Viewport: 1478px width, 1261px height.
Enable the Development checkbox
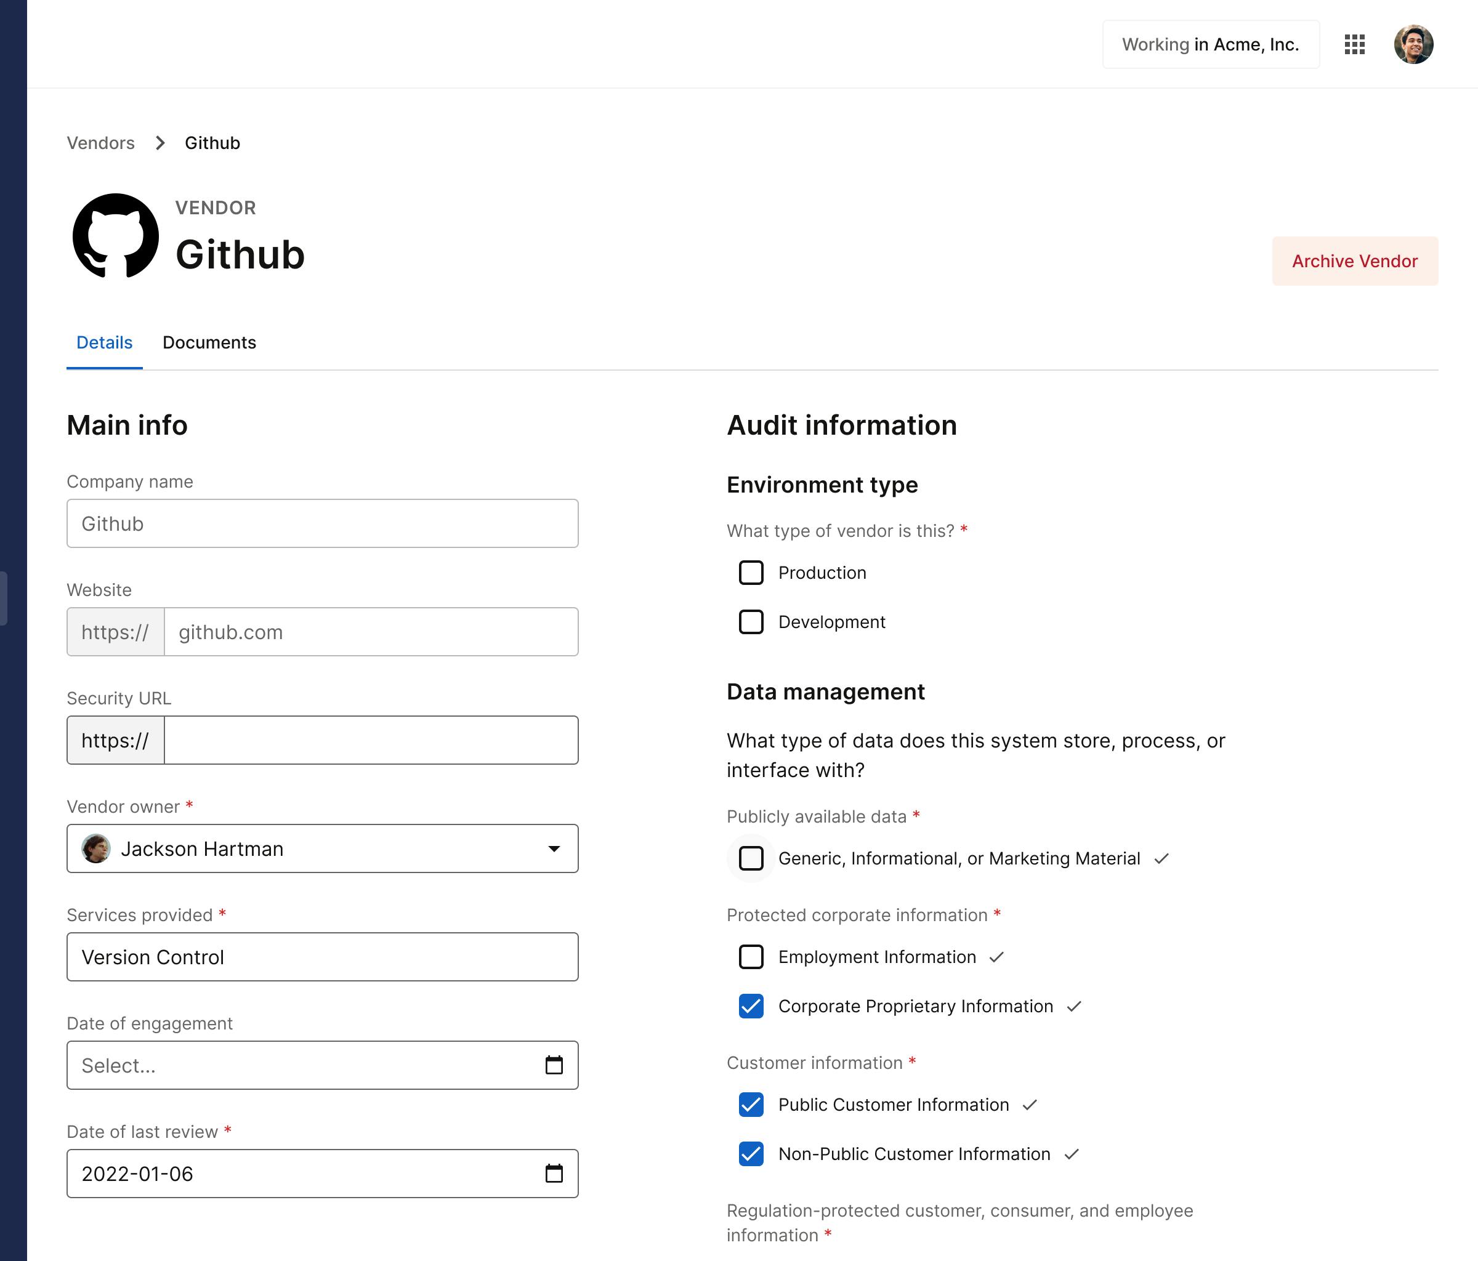pyautogui.click(x=751, y=622)
